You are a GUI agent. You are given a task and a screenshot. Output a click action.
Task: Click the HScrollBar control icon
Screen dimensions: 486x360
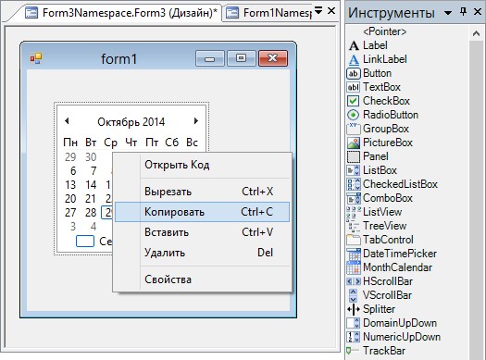(x=354, y=281)
